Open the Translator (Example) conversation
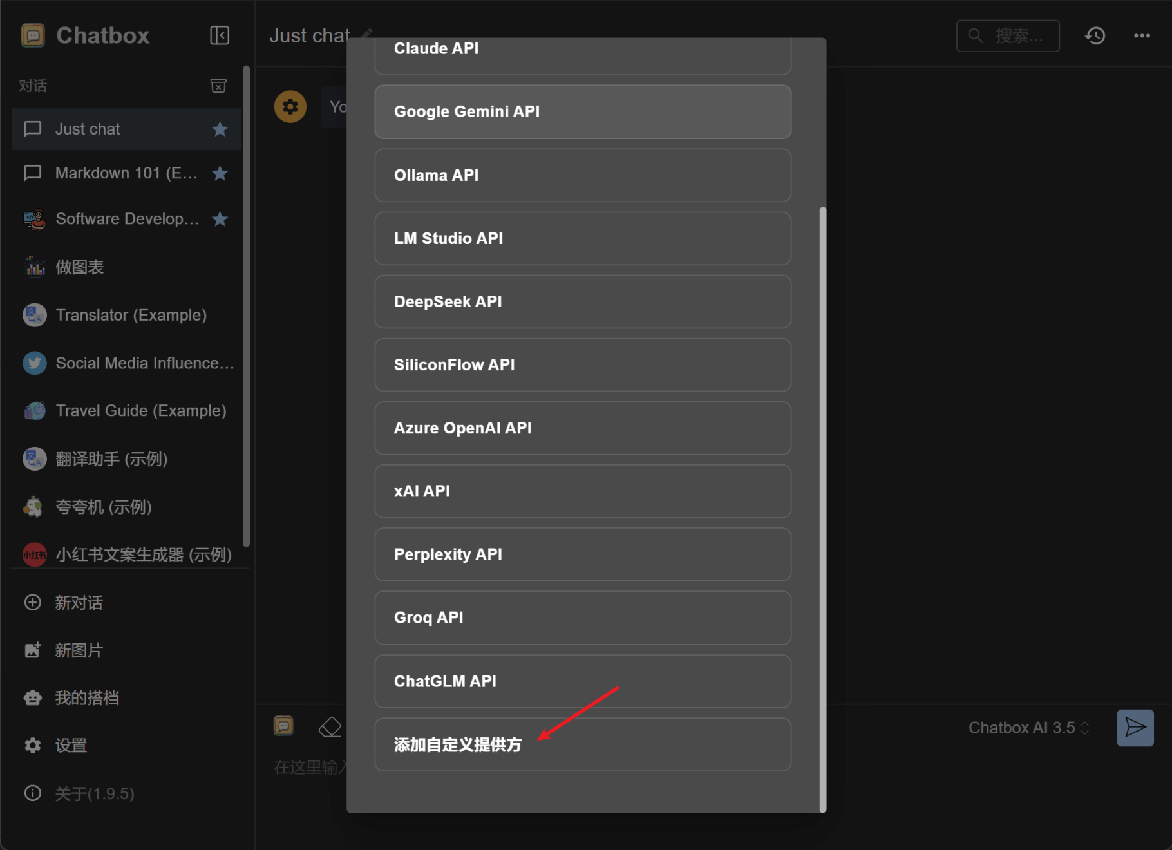 [x=131, y=315]
